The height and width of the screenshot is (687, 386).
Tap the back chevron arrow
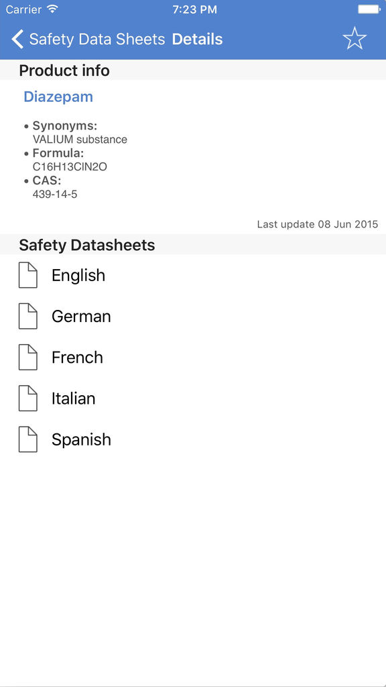coord(17,39)
